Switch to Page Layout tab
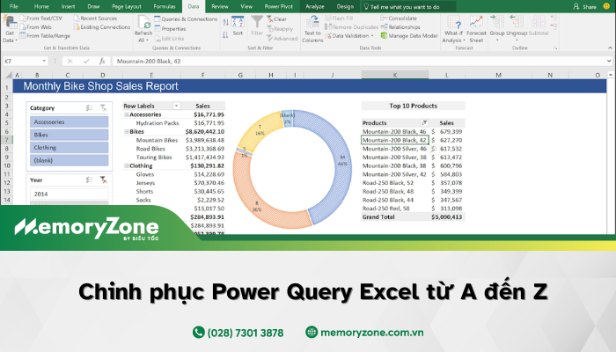616x352 pixels. [127, 6]
